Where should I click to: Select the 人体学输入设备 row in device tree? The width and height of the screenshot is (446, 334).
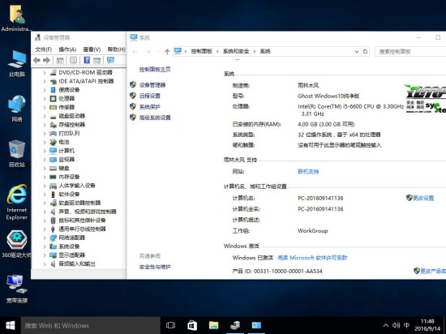[x=77, y=186]
